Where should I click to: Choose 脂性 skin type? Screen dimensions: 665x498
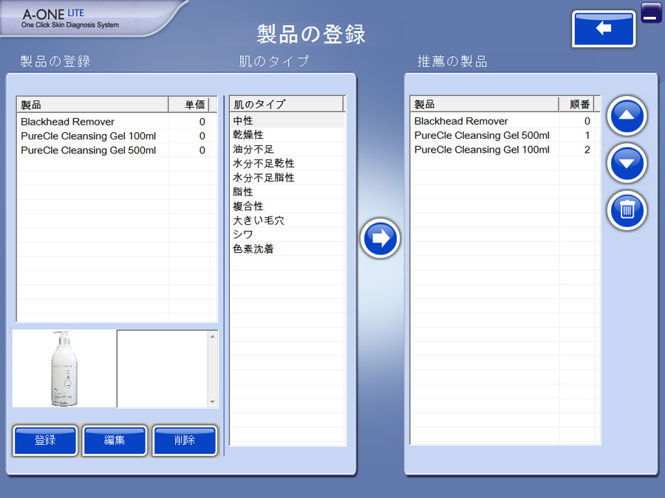click(242, 192)
